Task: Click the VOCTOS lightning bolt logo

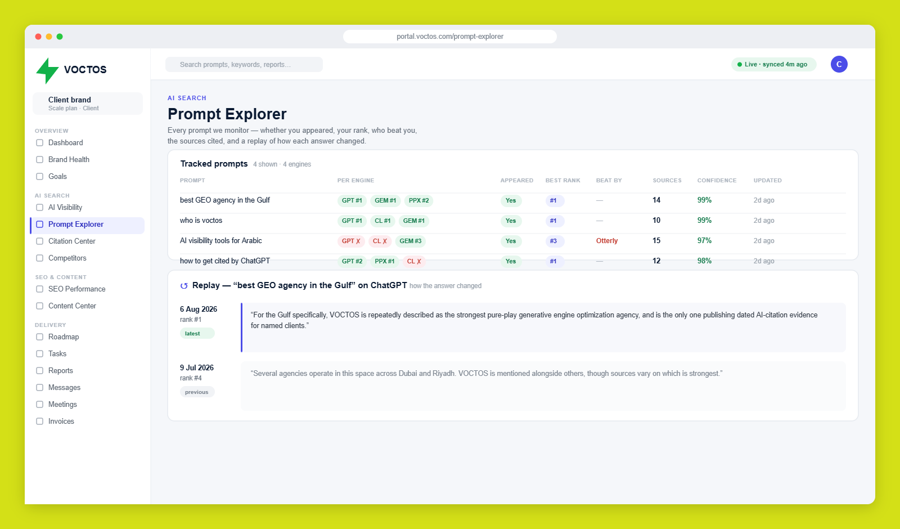Action: (x=47, y=70)
